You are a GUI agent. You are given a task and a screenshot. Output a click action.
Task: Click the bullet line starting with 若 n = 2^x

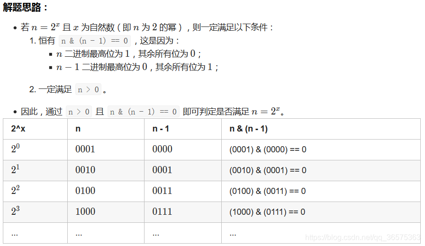146,27
